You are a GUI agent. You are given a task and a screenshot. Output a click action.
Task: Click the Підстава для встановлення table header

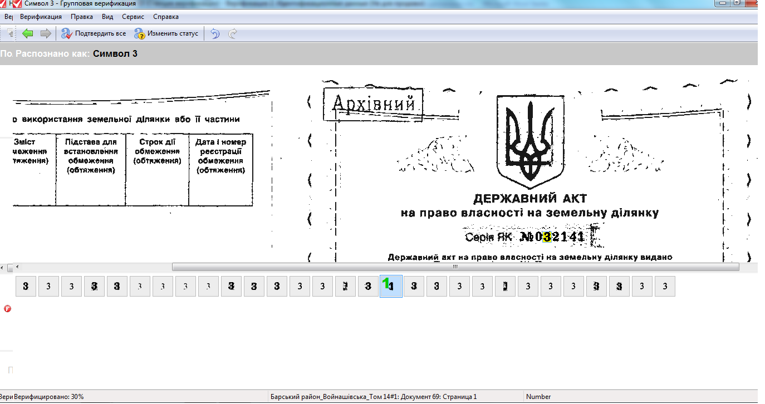(91, 156)
